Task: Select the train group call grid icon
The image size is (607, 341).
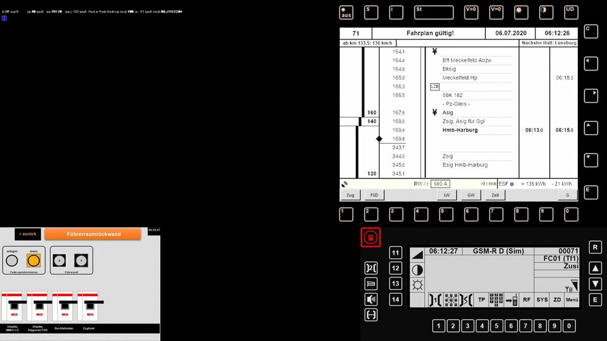Action: point(450,300)
